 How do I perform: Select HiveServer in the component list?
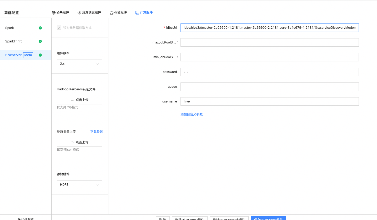click(26, 55)
